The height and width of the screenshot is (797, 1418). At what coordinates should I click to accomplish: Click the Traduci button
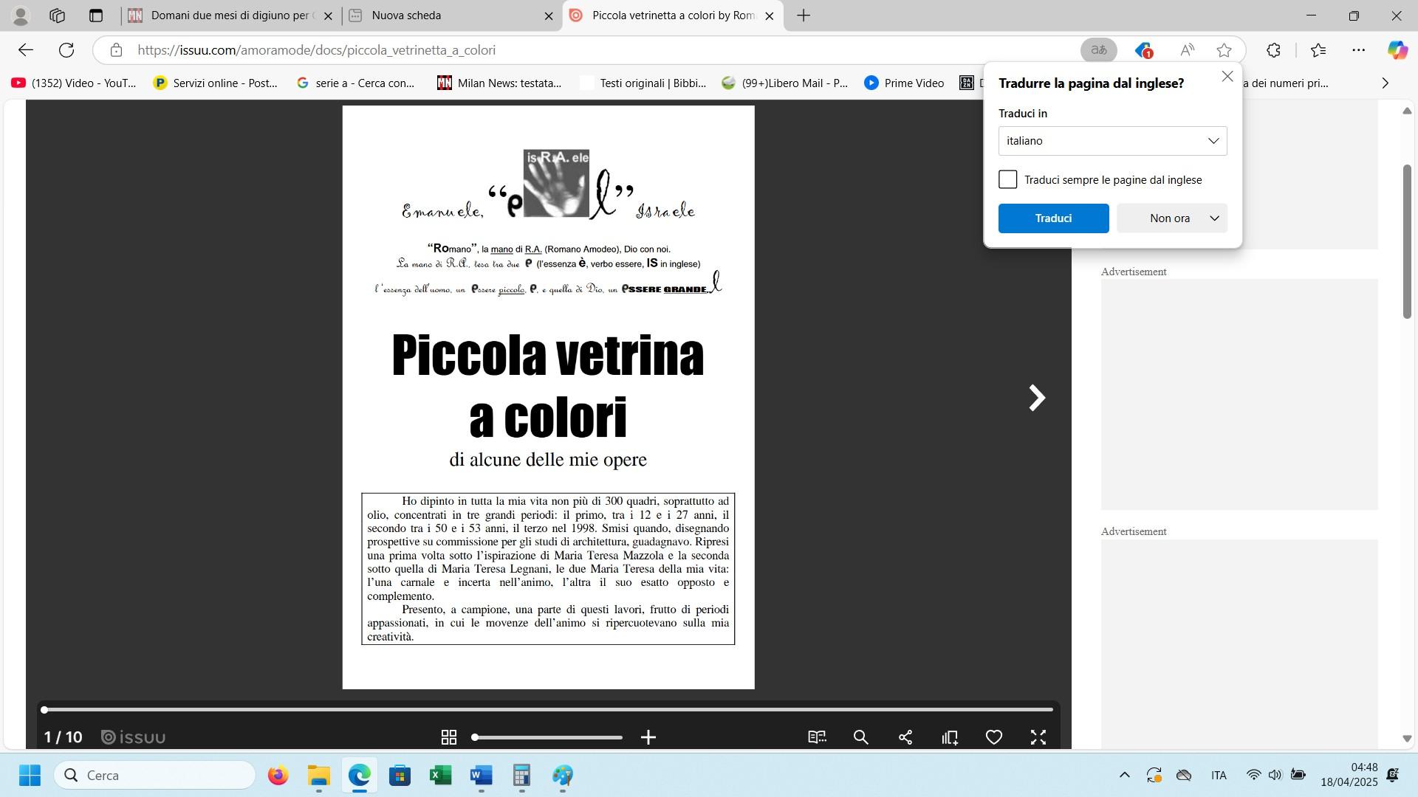coord(1053,218)
